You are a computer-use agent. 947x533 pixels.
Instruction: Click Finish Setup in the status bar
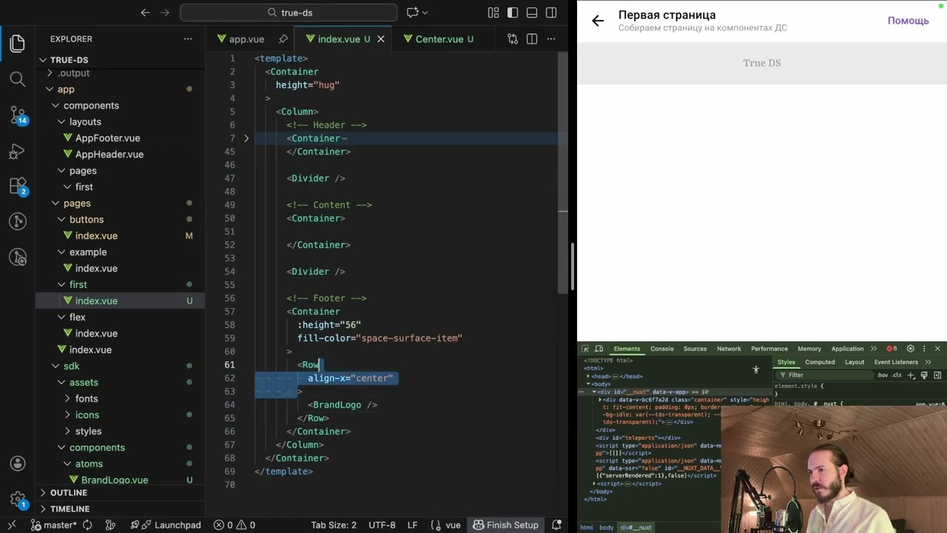coord(505,525)
